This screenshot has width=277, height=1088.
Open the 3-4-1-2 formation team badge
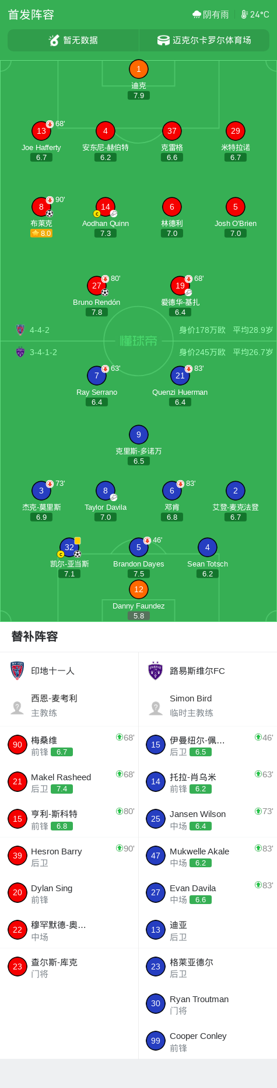point(20,352)
